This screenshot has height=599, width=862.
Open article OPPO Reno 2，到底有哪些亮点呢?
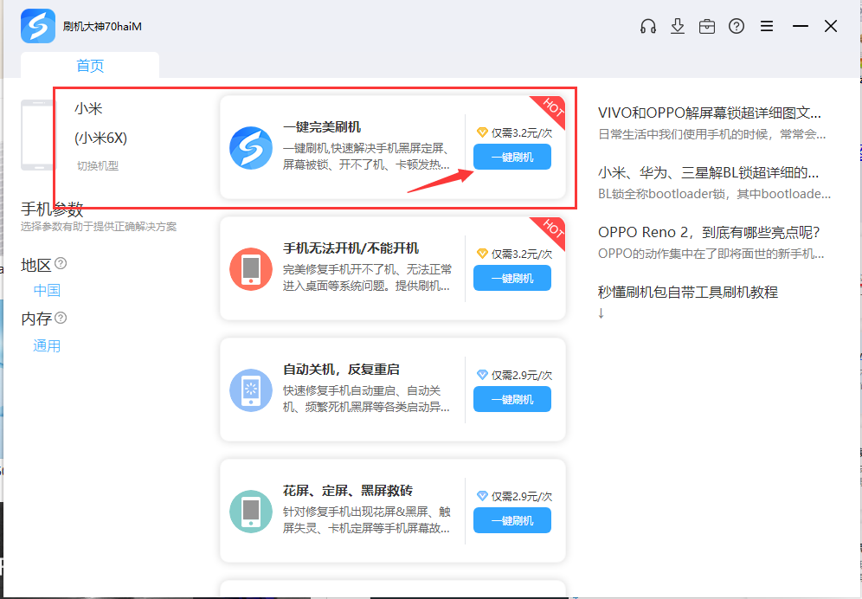pyautogui.click(x=709, y=232)
